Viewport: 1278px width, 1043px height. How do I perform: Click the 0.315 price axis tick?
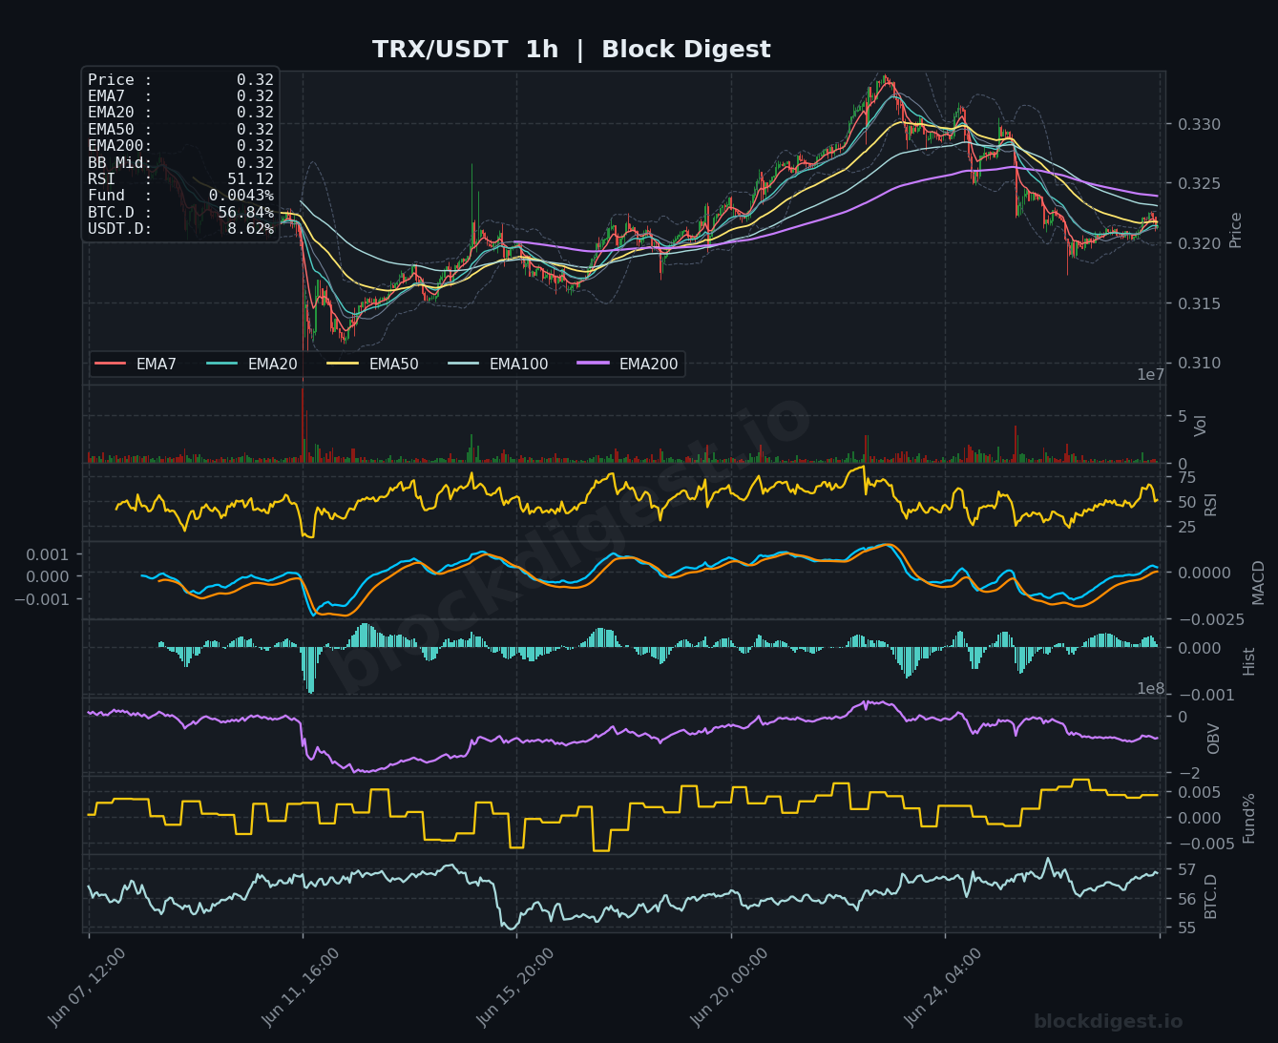pos(1199,303)
